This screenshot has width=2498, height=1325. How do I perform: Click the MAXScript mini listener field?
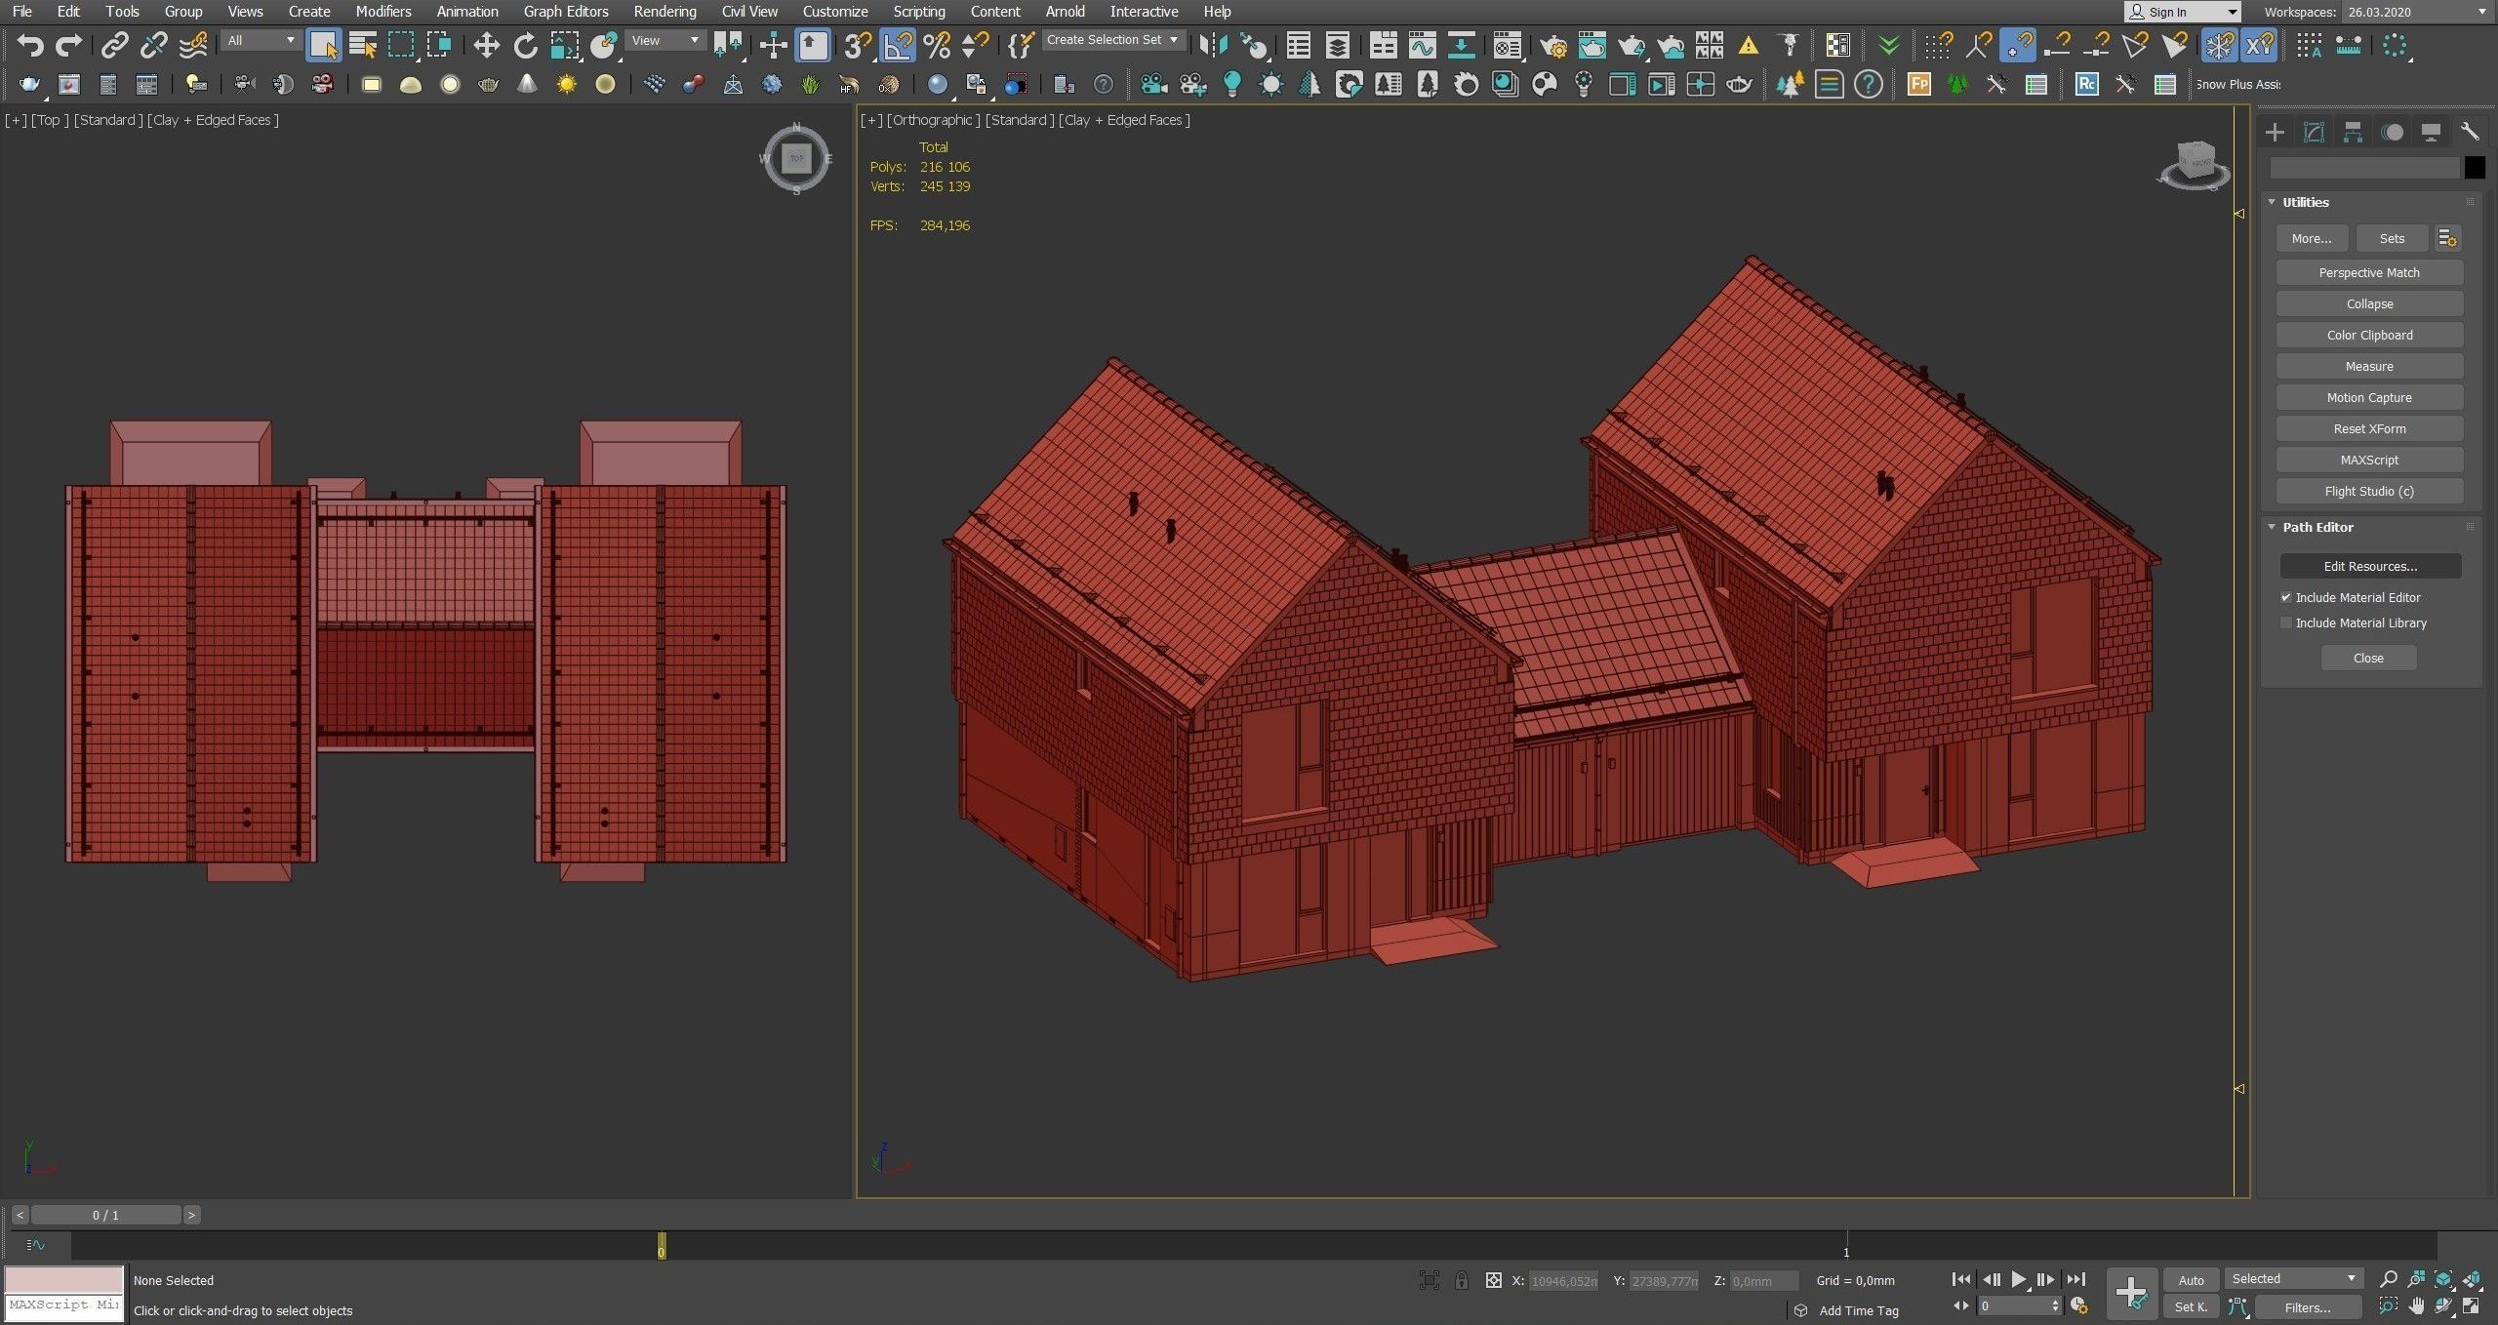tap(64, 1305)
